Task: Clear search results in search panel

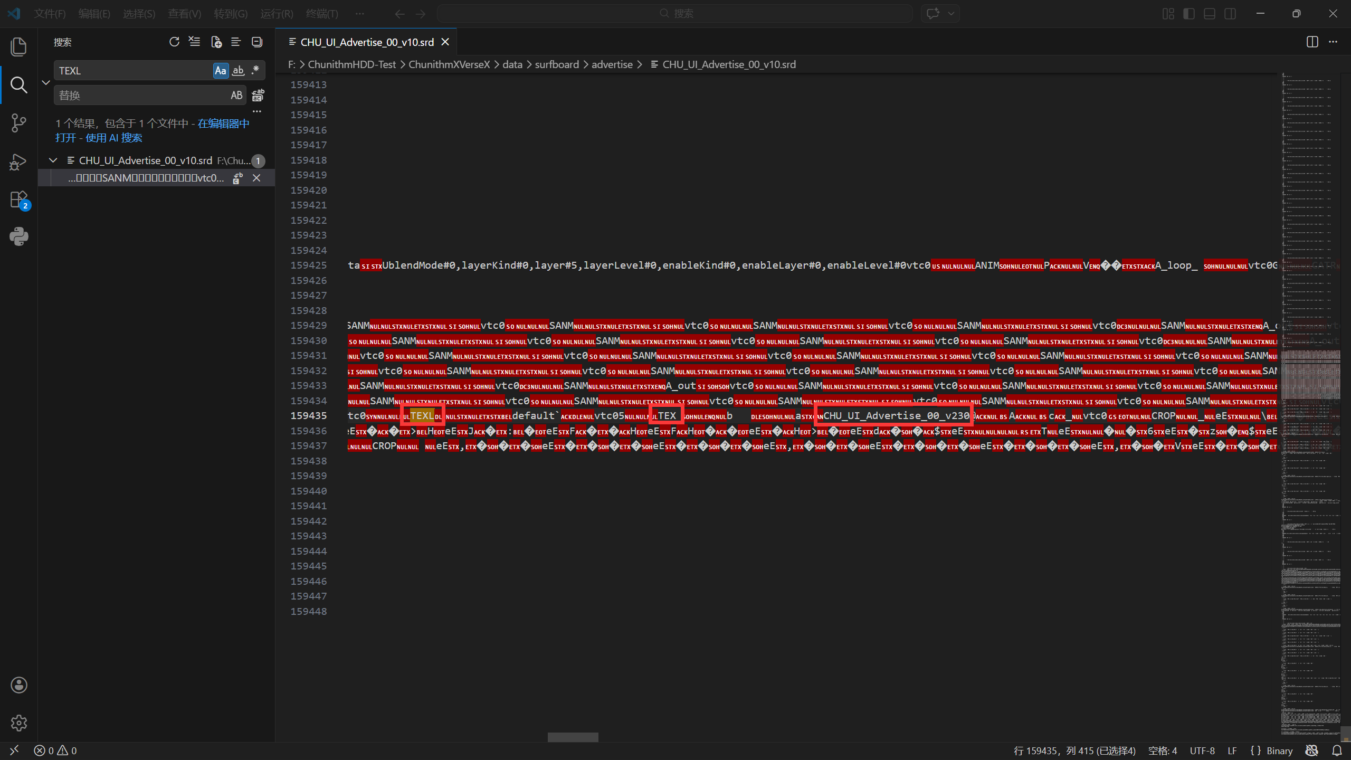Action: pyautogui.click(x=195, y=42)
